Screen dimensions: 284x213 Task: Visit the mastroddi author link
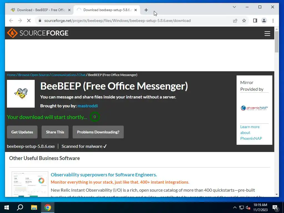click(87, 106)
